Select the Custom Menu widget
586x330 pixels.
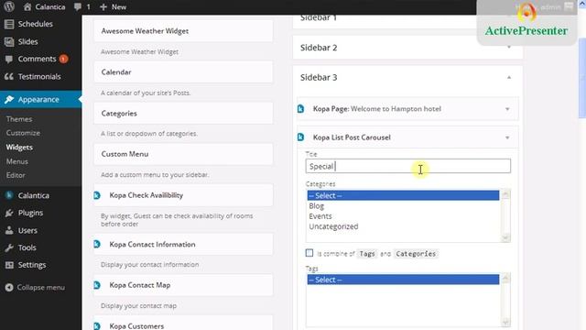pyautogui.click(x=183, y=154)
